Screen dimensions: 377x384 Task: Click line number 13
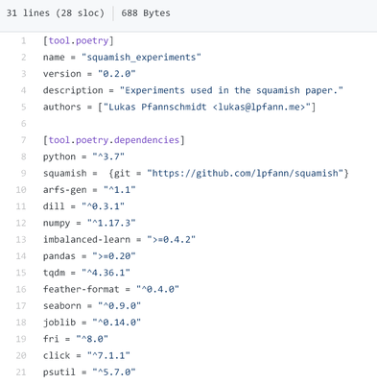click(21, 240)
